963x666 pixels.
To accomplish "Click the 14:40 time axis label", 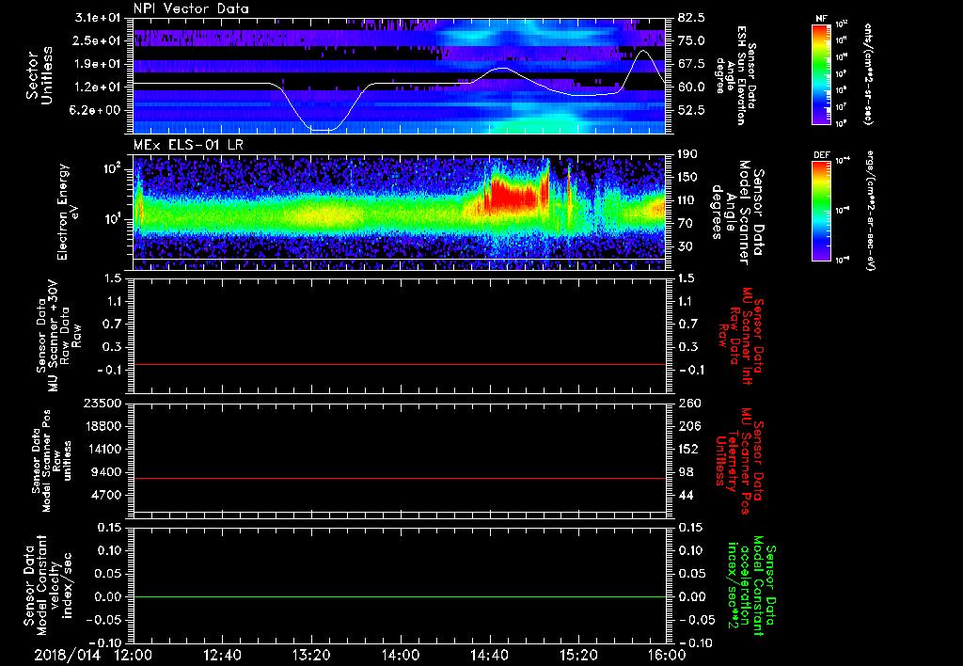I will tap(489, 655).
